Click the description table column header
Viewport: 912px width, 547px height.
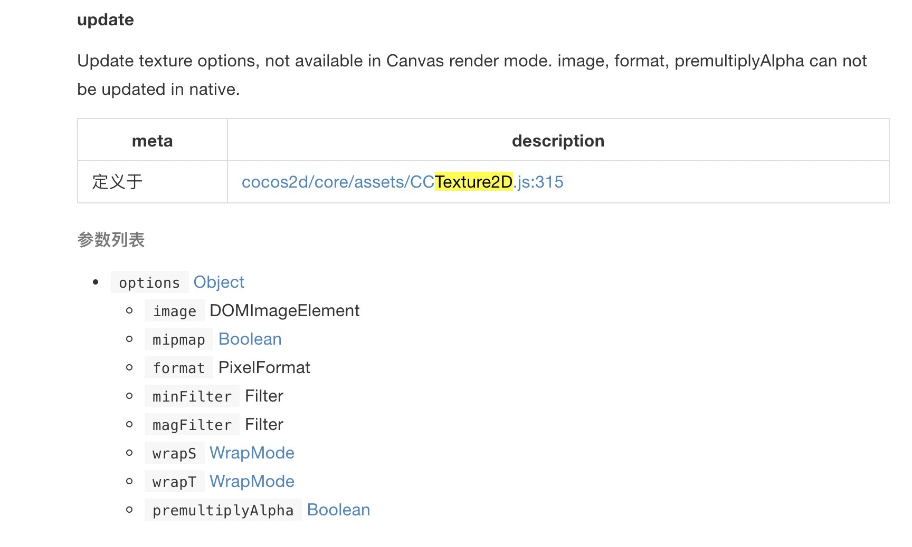(x=558, y=141)
